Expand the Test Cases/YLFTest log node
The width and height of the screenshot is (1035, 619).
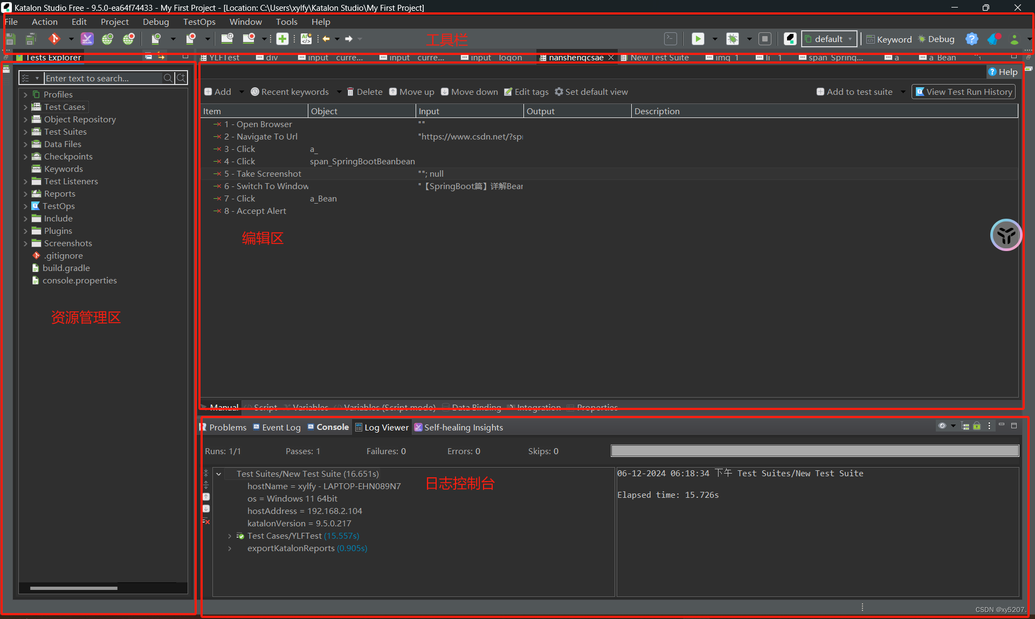pyautogui.click(x=230, y=536)
